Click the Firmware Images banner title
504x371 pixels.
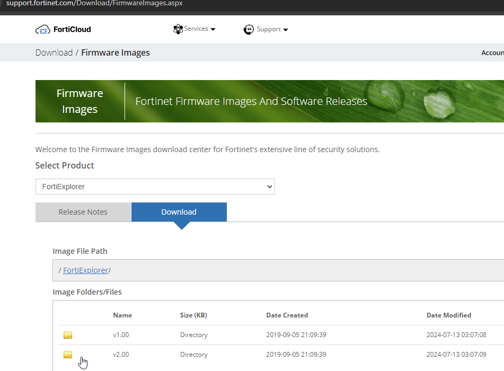point(79,101)
